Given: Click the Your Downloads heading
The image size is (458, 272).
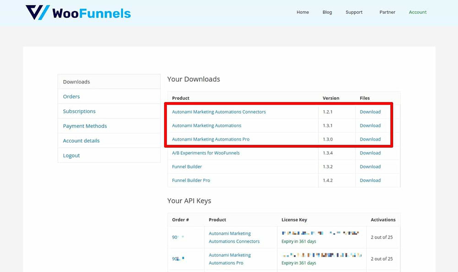Looking at the screenshot, I should [x=194, y=79].
